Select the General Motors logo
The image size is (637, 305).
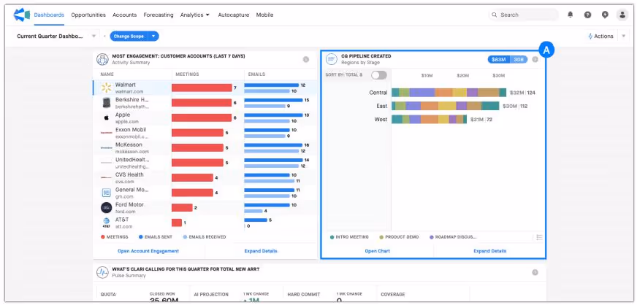[107, 193]
